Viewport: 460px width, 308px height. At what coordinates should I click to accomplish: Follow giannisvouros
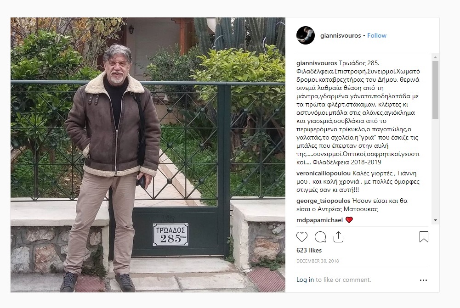[377, 35]
